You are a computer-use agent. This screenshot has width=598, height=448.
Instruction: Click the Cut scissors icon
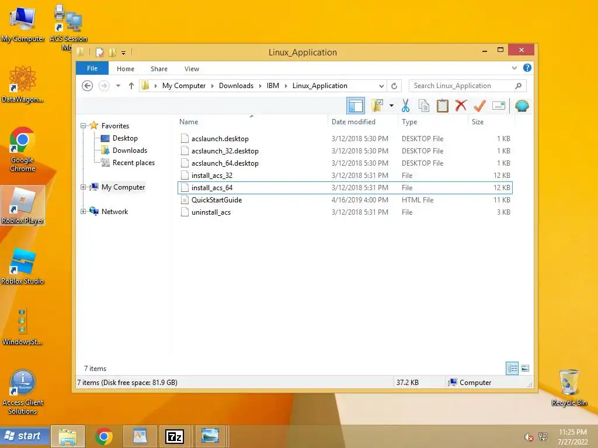pos(405,106)
